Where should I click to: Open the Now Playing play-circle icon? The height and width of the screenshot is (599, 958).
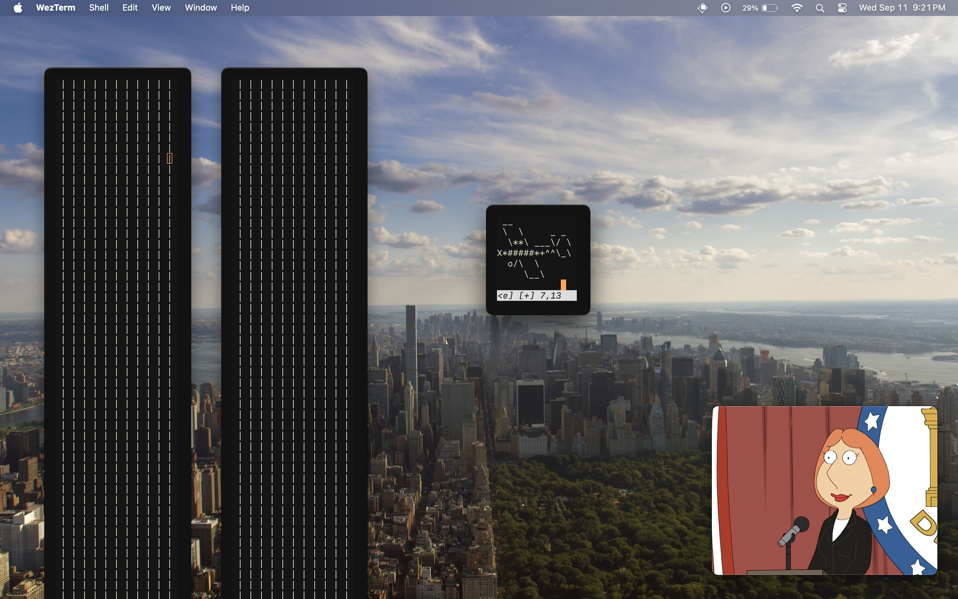[x=725, y=8]
